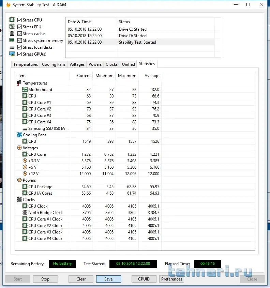Click the Powers group lightning icon
Image resolution: width=270 pixels, height=288 pixels.
[x=19, y=180]
